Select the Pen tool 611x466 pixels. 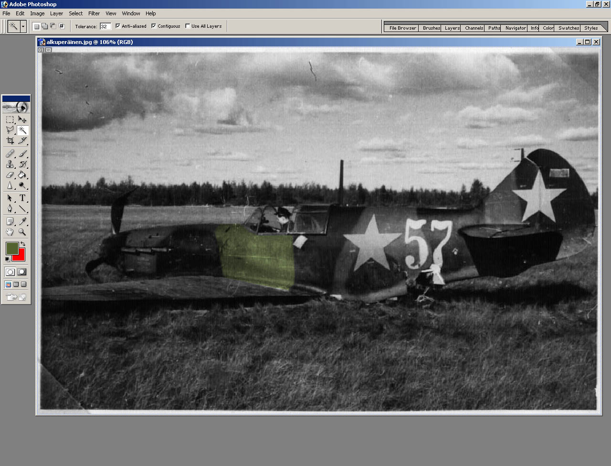10,209
